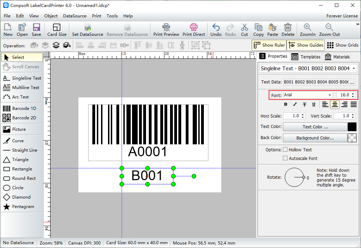Send object to bottom layer icon
The height and width of the screenshot is (248, 361).
[x=67, y=45]
